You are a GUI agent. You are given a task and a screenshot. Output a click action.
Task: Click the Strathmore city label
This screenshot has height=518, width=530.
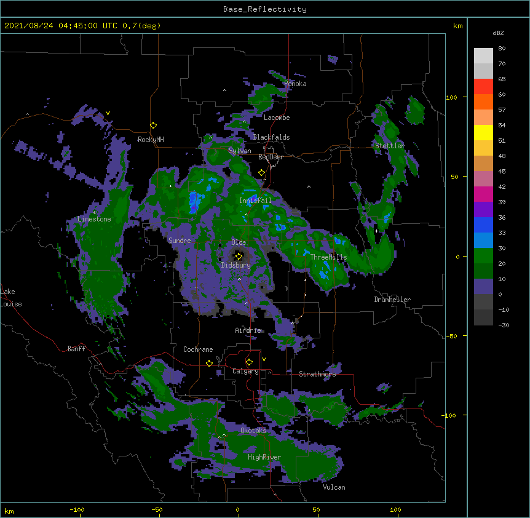[317, 374]
